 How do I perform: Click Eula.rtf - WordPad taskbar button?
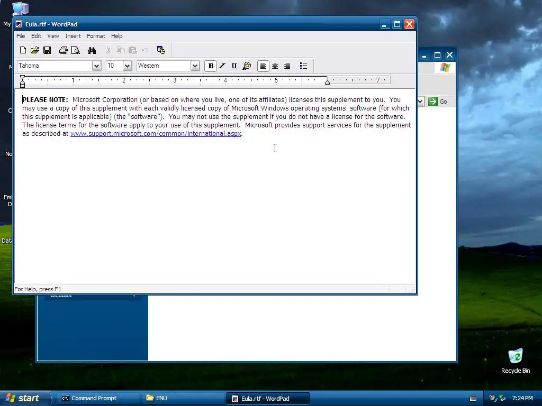[267, 399]
